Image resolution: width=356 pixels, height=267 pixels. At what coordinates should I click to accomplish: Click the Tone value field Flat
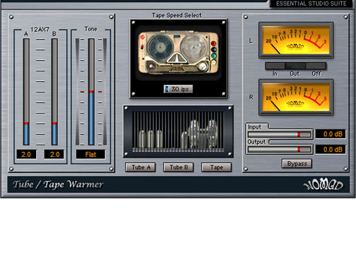[91, 155]
